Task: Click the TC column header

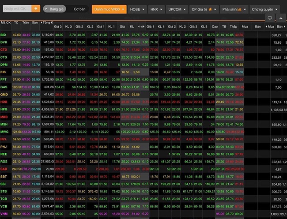Action: (16, 23)
